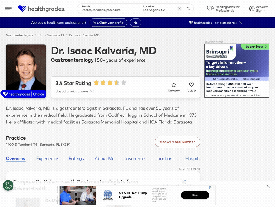Click the star rating graphic
275x207 pixels.
[110, 83]
